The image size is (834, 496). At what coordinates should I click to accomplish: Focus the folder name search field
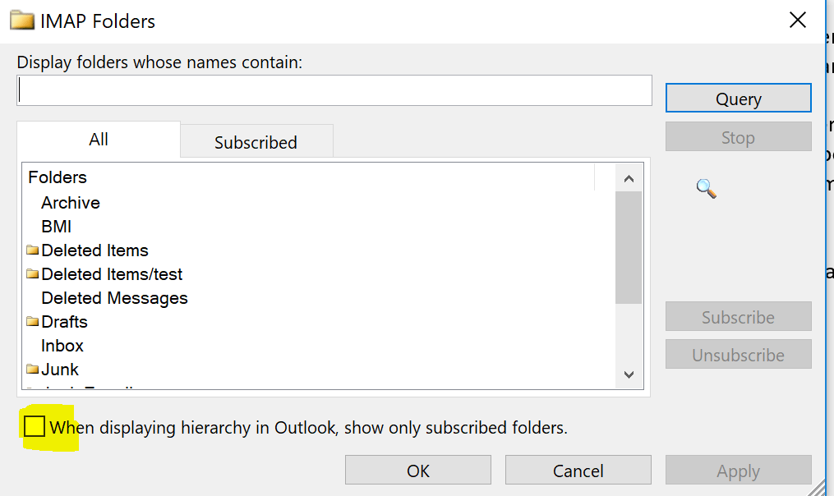334,90
